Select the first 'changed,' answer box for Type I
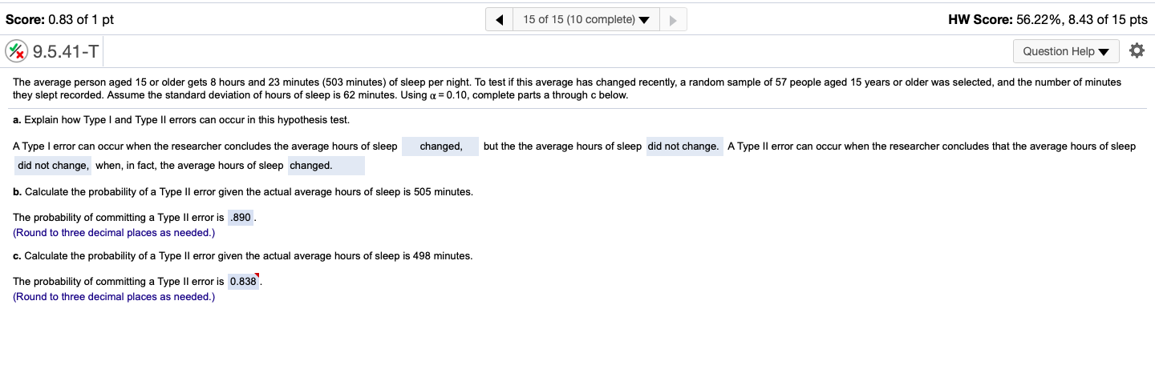This screenshot has width=1155, height=373. pyautogui.click(x=440, y=146)
